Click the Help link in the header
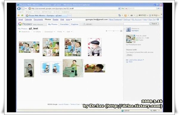The width and height of the screenshot is (179, 115). point(145,20)
